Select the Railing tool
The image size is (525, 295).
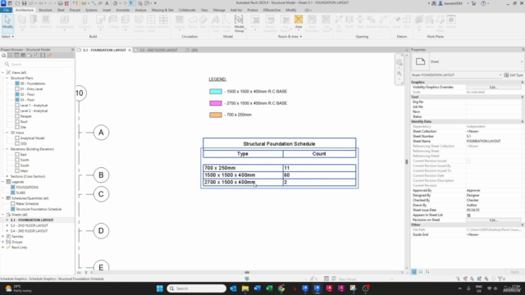click(180, 22)
